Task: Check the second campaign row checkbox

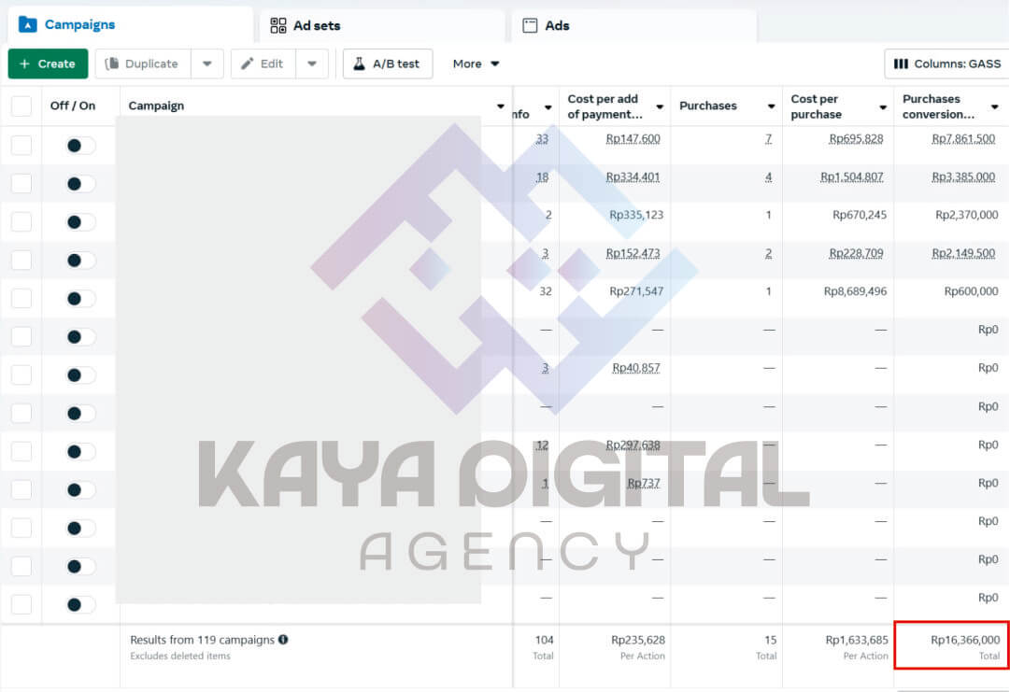Action: click(x=21, y=184)
